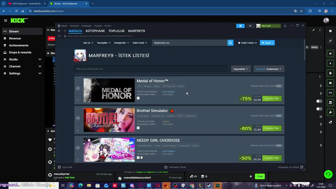This screenshot has width=336, height=189.
Task: Open the Sıralama sort dropdown
Action: (269, 69)
